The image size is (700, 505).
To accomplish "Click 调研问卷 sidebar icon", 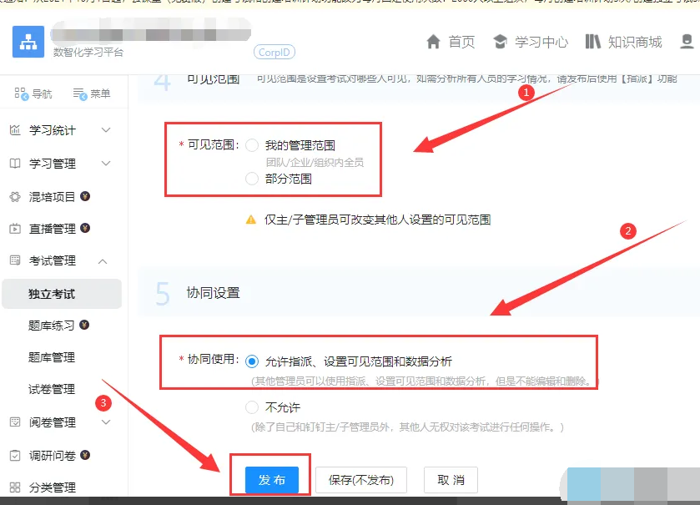I will [15, 455].
